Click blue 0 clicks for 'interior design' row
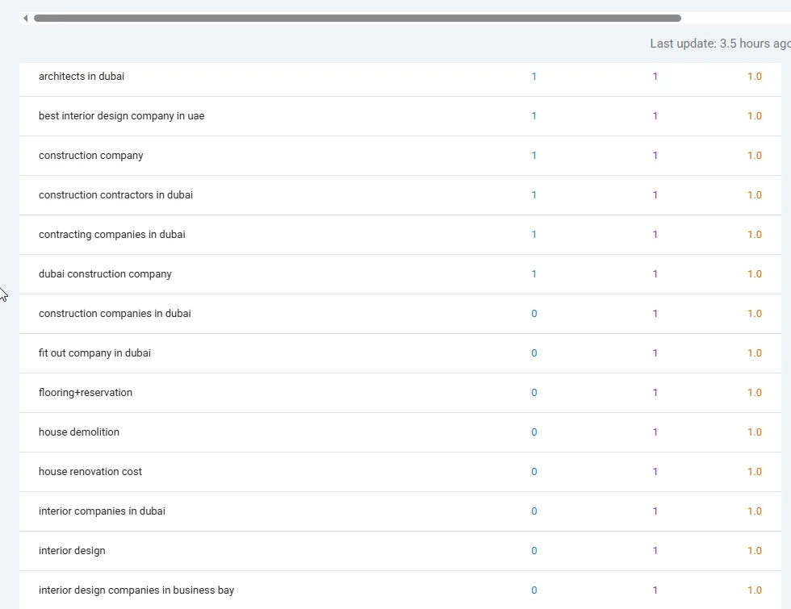The image size is (791, 609). [x=534, y=550]
